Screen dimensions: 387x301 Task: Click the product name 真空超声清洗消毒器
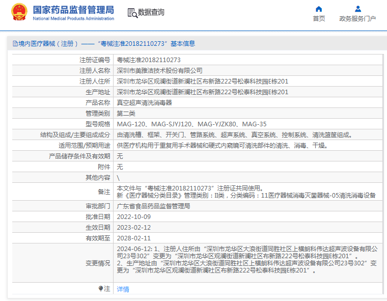pos(144,102)
